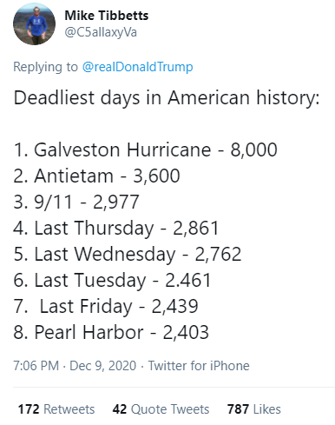This screenshot has width=335, height=425.
Task: Click the 'Deadliest days in American history' heading
Action: click(x=167, y=98)
